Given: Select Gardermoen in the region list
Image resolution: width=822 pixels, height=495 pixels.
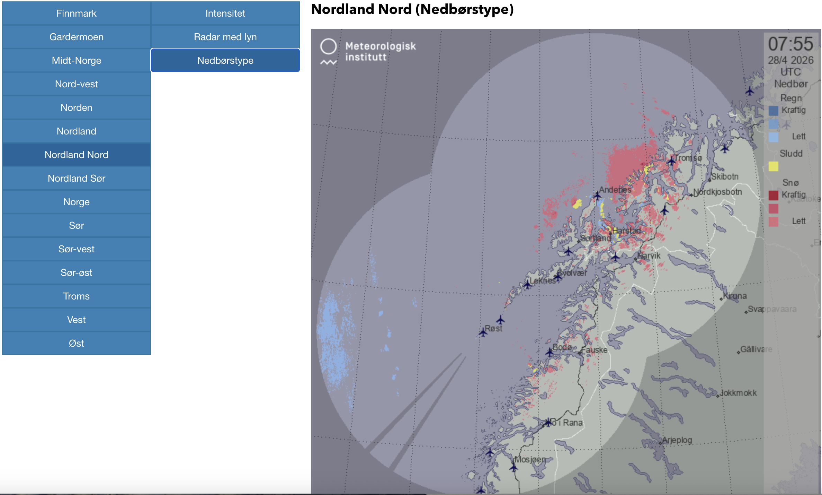Looking at the screenshot, I should (77, 37).
